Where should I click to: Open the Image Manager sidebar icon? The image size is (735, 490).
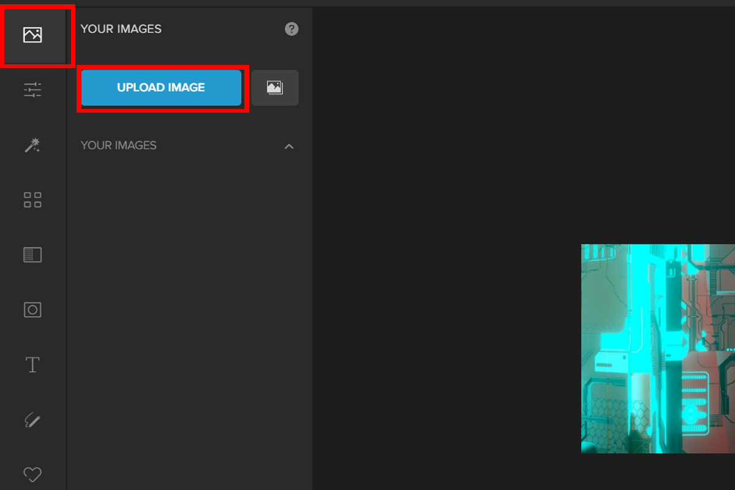32,35
